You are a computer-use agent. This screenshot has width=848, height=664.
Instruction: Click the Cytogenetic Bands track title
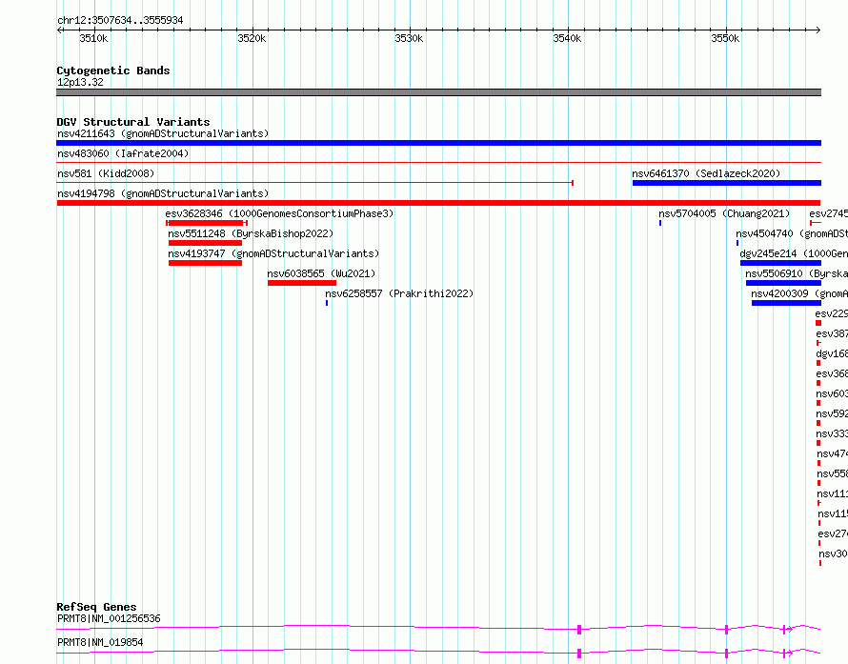pyautogui.click(x=113, y=70)
